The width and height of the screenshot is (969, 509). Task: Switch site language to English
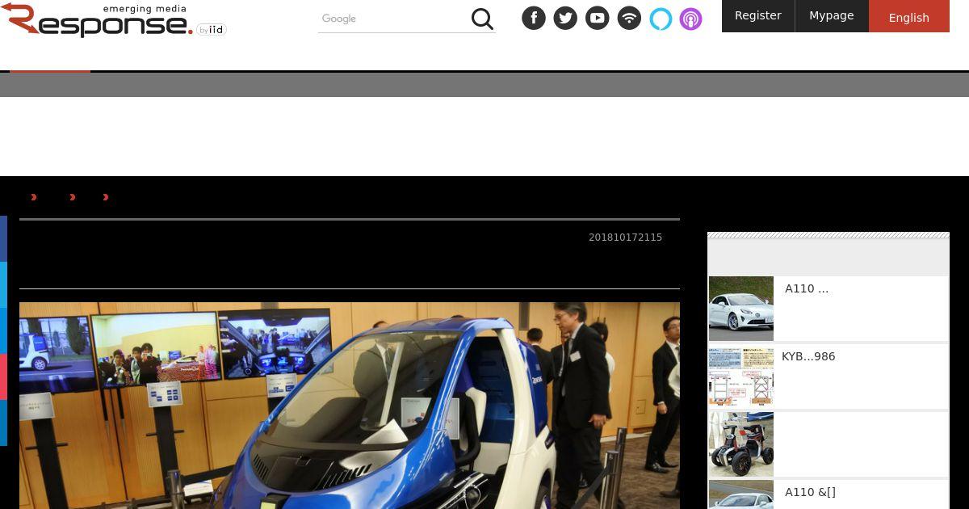click(909, 16)
